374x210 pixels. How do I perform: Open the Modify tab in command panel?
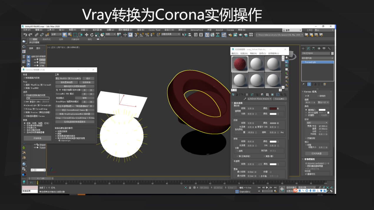click(308, 48)
